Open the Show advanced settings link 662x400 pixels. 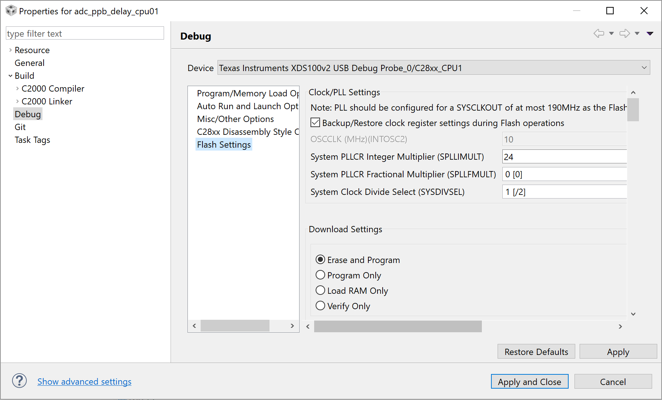(x=84, y=382)
